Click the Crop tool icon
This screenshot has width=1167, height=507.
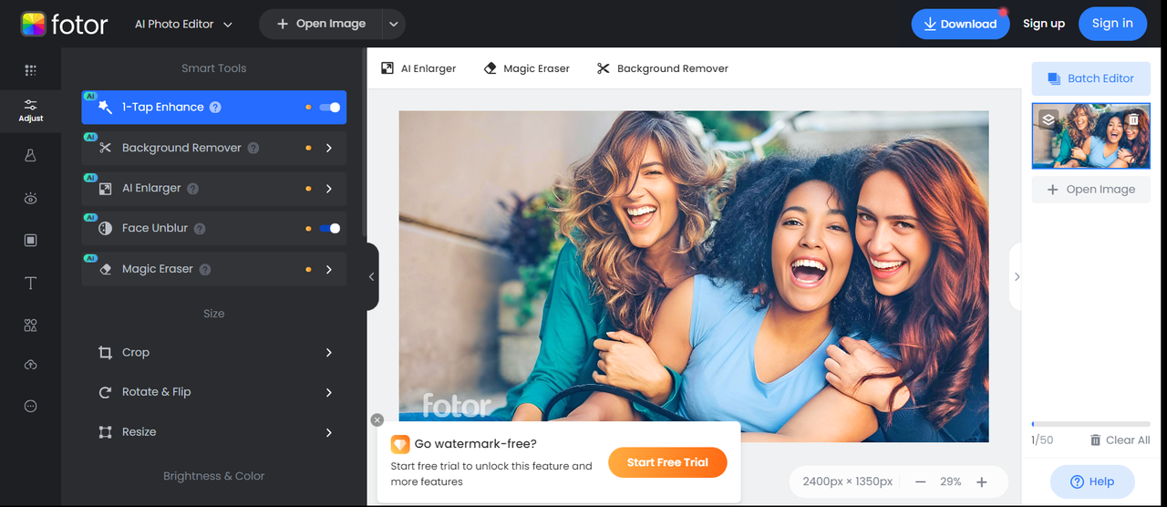tap(105, 352)
